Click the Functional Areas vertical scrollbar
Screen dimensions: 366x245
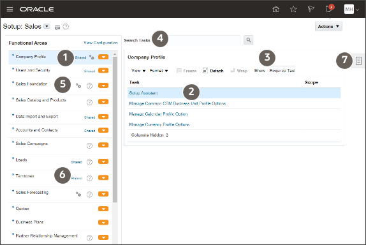(x=115, y=129)
